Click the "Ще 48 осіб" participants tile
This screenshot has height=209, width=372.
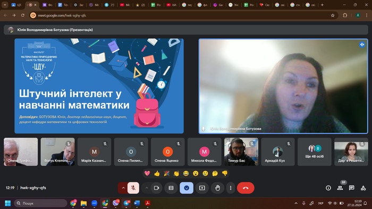(315, 152)
